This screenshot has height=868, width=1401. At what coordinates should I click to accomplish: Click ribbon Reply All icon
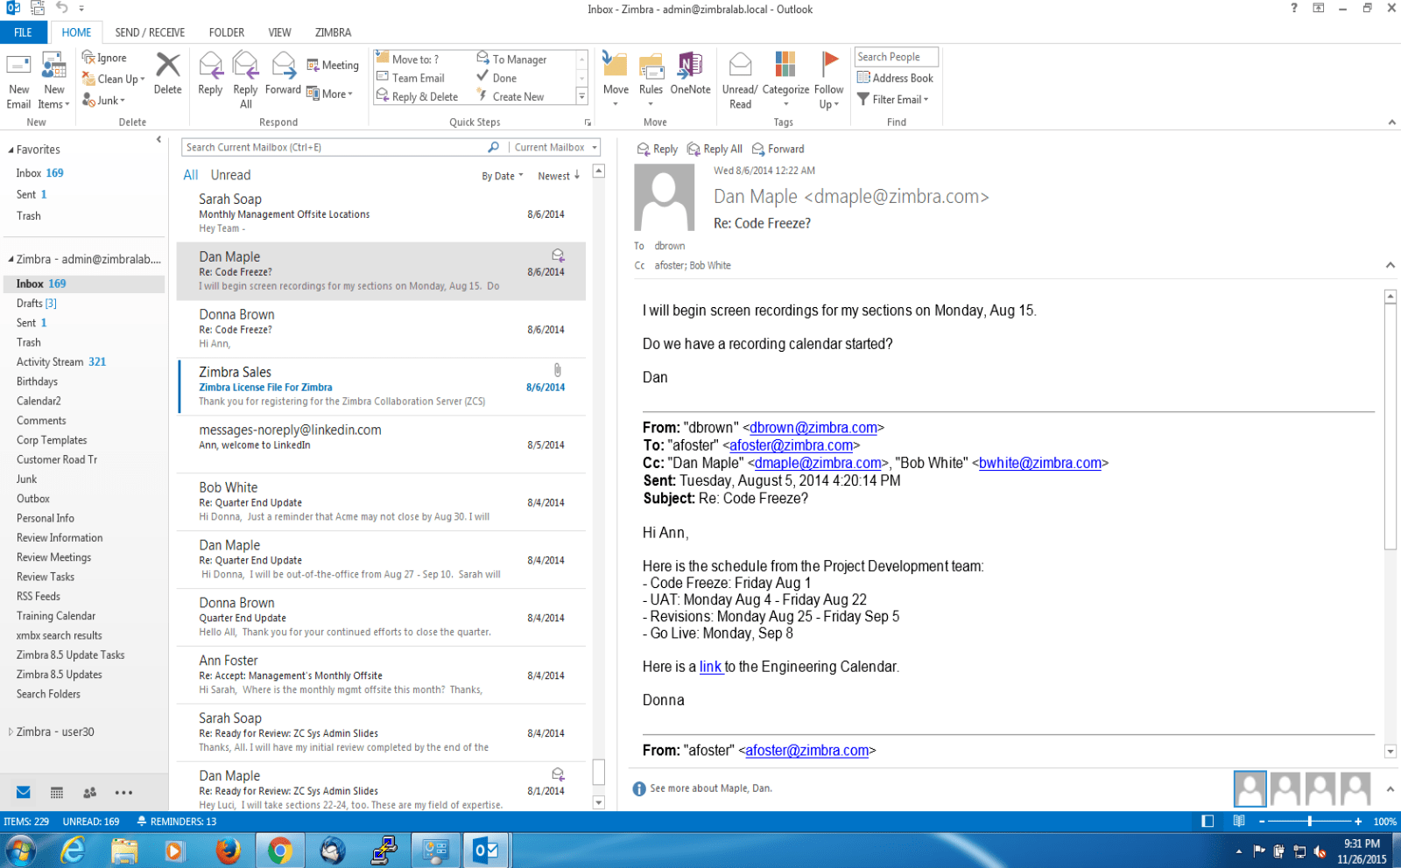(245, 80)
